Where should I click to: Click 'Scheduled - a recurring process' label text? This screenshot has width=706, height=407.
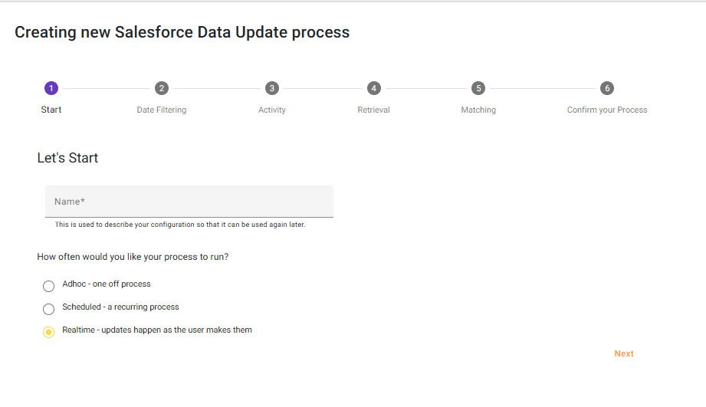(120, 307)
